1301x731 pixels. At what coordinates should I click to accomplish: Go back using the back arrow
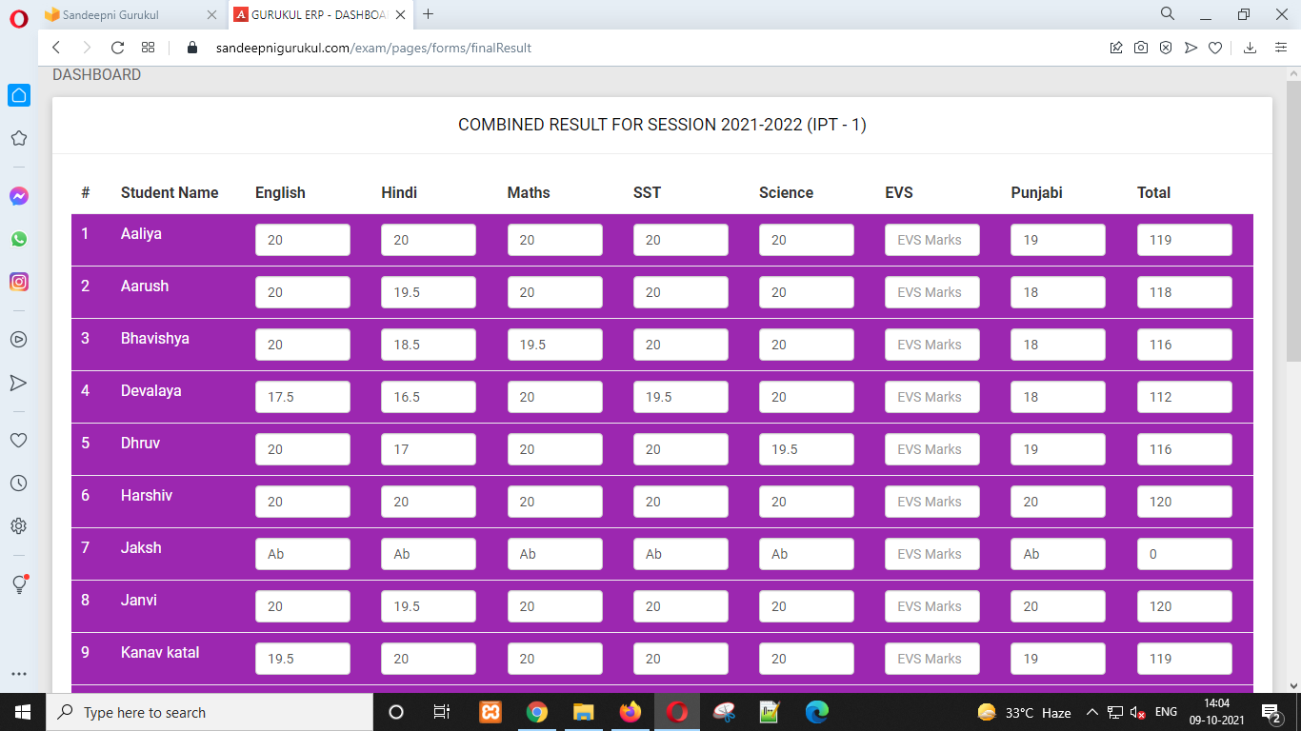point(56,48)
